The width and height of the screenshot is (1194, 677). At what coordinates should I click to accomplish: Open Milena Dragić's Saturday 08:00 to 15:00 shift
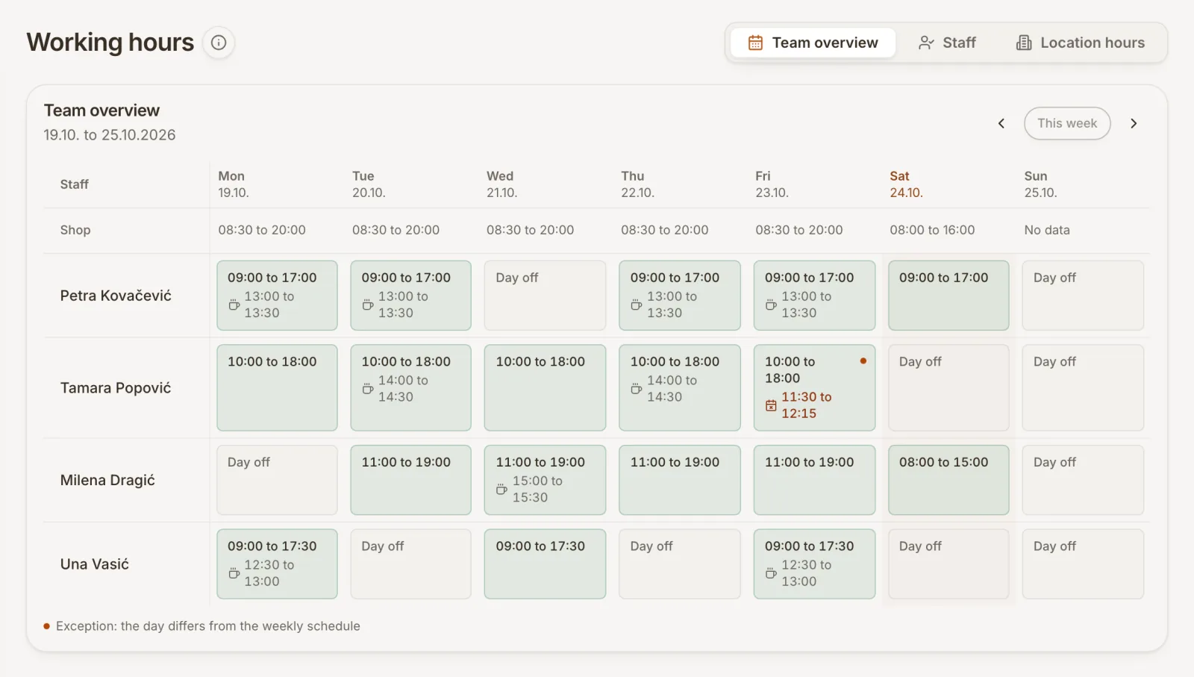click(948, 480)
